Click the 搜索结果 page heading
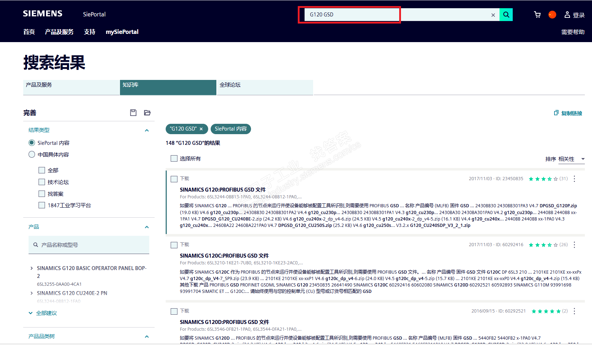Screen dimensions: 592x345 pyautogui.click(x=54, y=62)
